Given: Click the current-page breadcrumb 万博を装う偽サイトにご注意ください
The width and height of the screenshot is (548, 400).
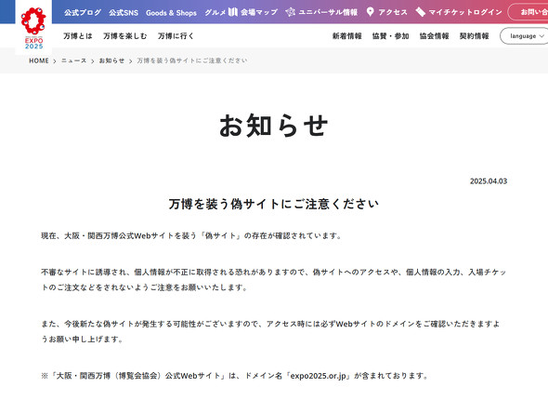Looking at the screenshot, I should pyautogui.click(x=192, y=60).
